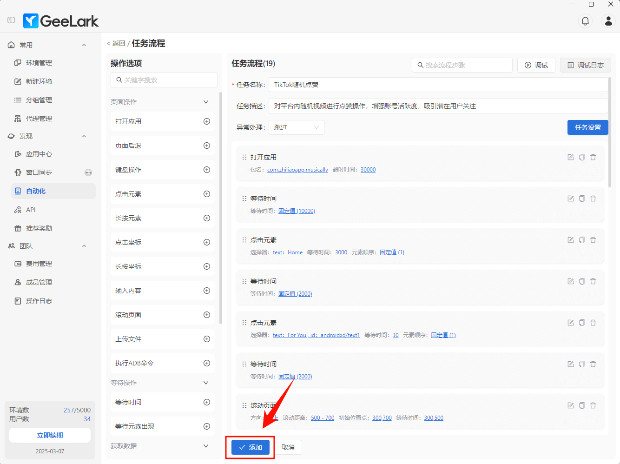Click the 任务设置 button

click(x=587, y=127)
